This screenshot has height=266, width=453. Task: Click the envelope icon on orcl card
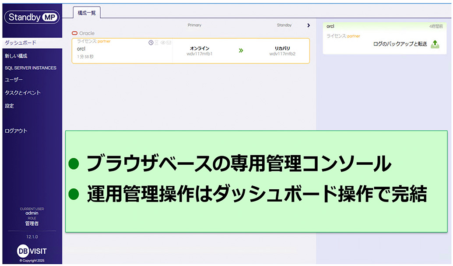(169, 43)
